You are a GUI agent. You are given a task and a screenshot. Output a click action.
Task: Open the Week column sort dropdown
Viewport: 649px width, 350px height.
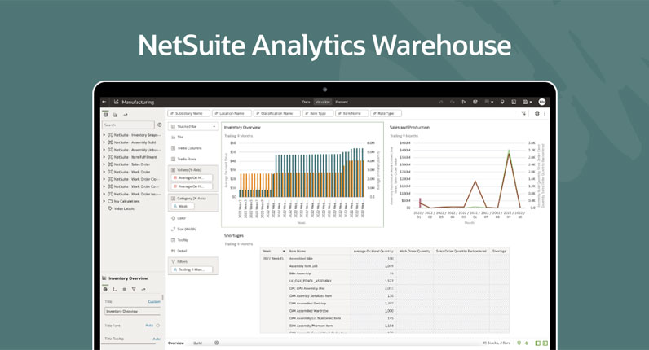(x=284, y=251)
